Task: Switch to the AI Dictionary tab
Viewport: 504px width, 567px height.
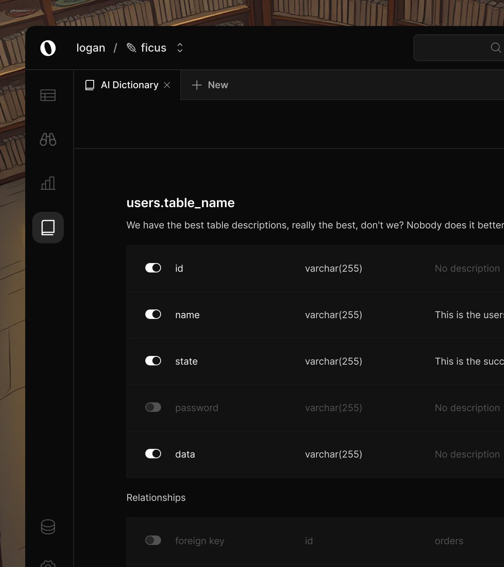Action: pos(127,85)
